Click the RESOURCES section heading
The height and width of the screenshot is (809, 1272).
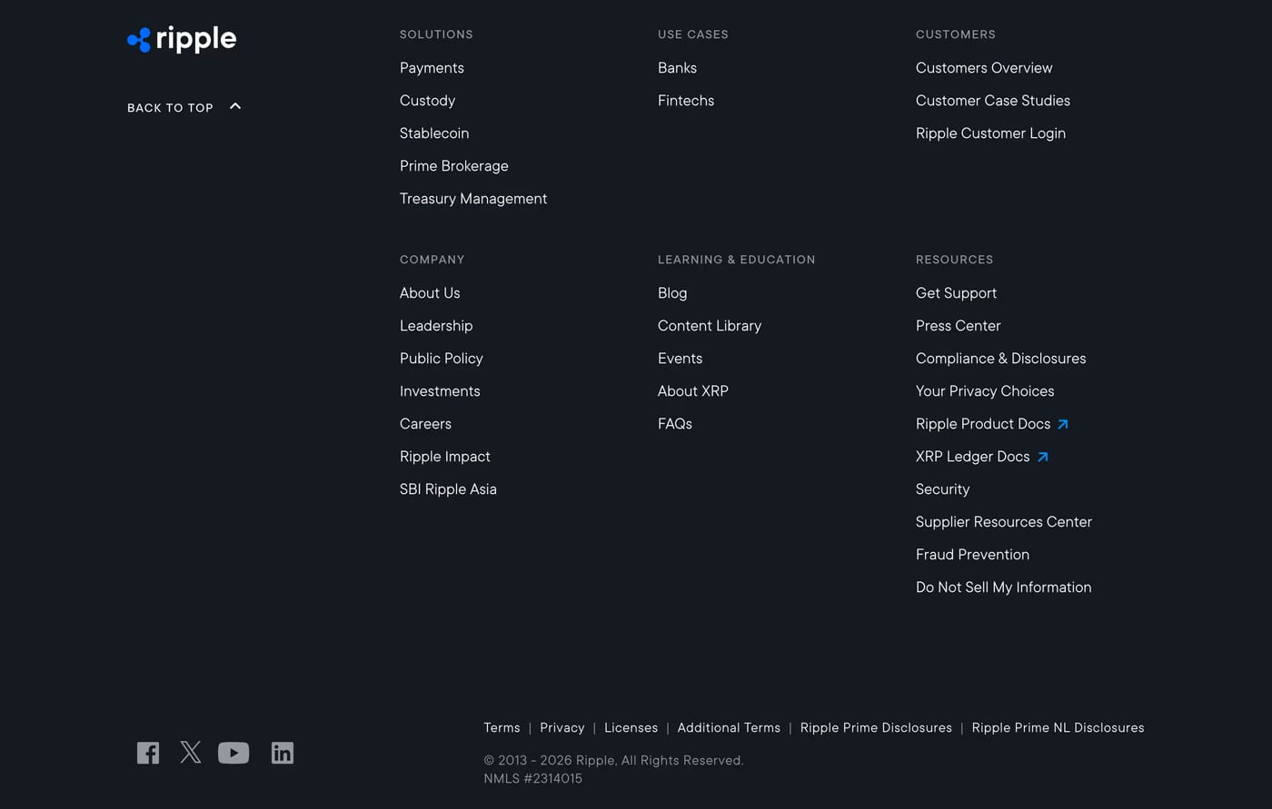(x=955, y=260)
